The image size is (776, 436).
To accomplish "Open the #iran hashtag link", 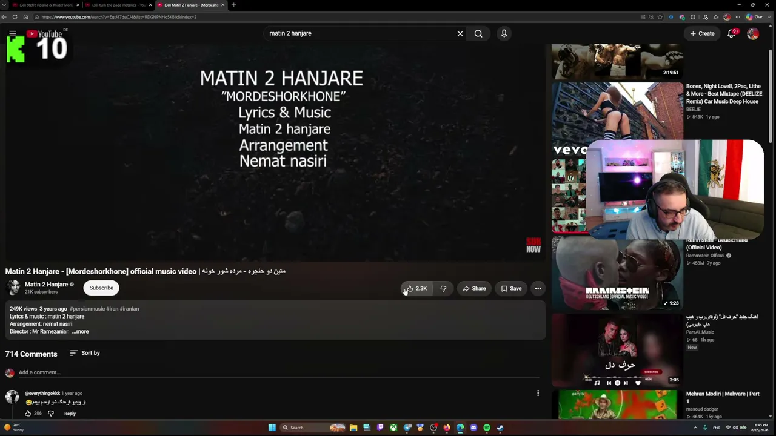I will (x=112, y=309).
